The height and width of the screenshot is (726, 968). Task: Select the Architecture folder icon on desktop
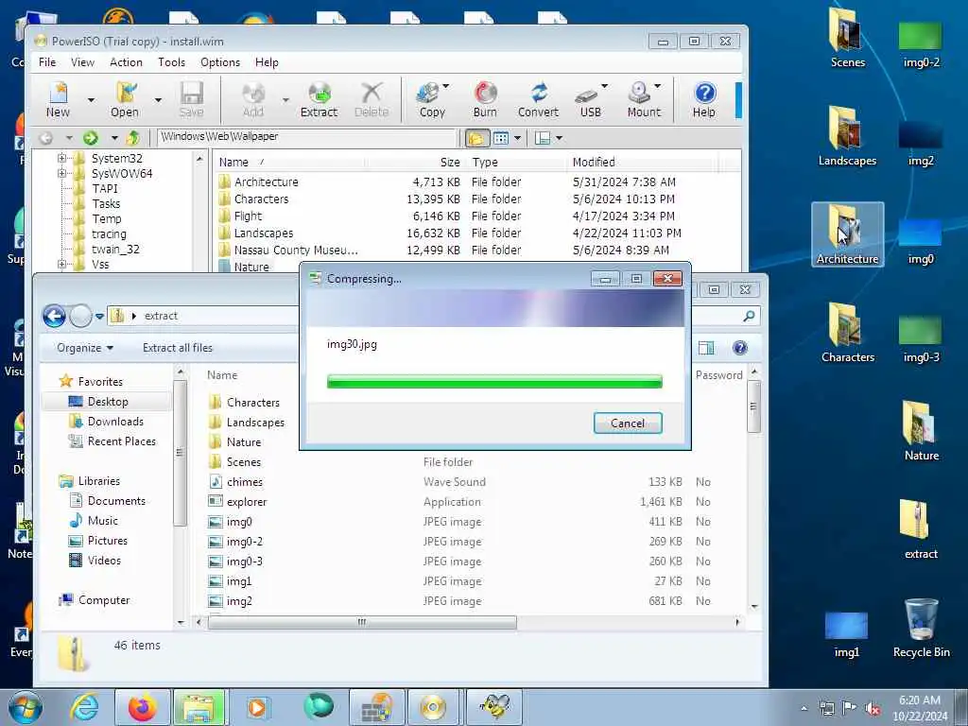click(x=847, y=234)
